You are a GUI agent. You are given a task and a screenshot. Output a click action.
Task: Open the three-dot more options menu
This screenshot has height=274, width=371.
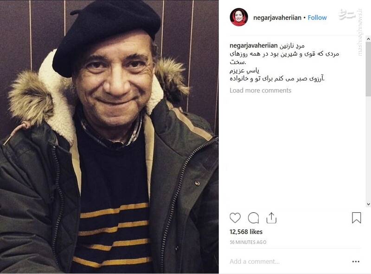356,261
